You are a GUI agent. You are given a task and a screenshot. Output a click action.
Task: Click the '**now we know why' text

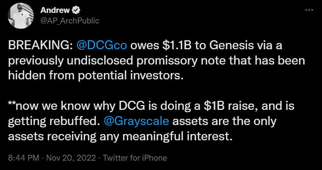(59, 106)
